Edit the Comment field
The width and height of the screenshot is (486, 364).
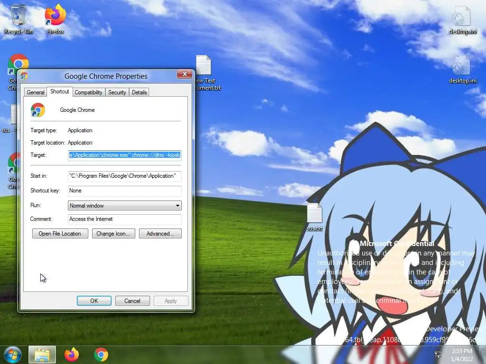pyautogui.click(x=125, y=219)
